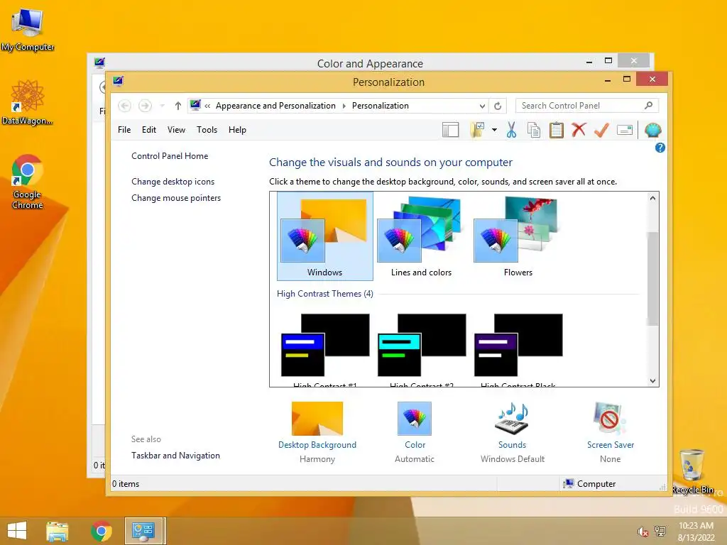727x545 pixels.
Task: Open the blue Help question icon
Action: pos(660,148)
